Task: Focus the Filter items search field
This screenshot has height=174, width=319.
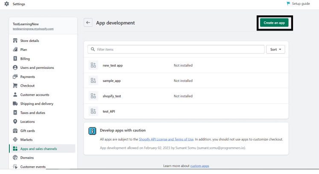Action: point(176,49)
